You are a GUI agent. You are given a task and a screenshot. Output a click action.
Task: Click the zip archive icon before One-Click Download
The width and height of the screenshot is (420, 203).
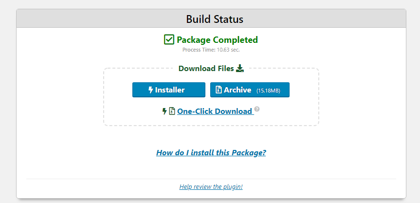(172, 111)
